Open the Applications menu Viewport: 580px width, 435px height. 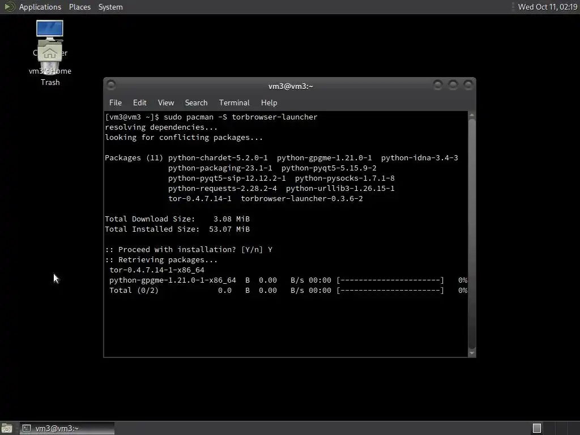click(x=40, y=7)
